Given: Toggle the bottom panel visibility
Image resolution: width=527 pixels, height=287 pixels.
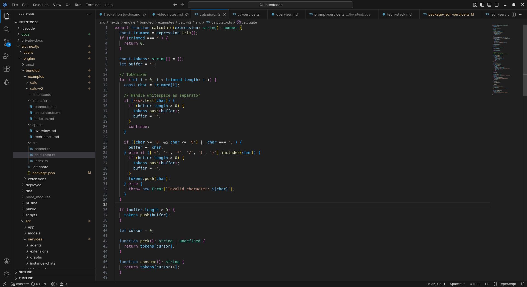Looking at the screenshot, I should pyautogui.click(x=489, y=5).
